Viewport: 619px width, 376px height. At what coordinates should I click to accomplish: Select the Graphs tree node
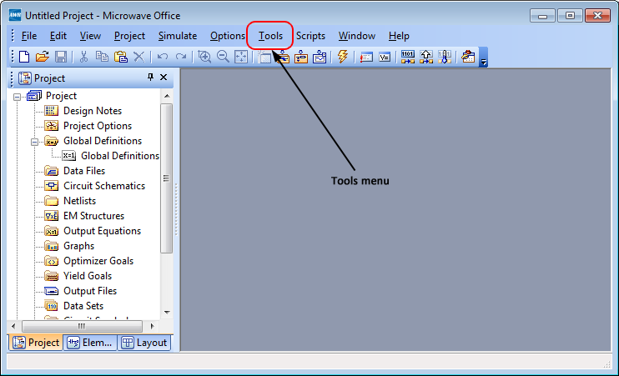(x=78, y=246)
